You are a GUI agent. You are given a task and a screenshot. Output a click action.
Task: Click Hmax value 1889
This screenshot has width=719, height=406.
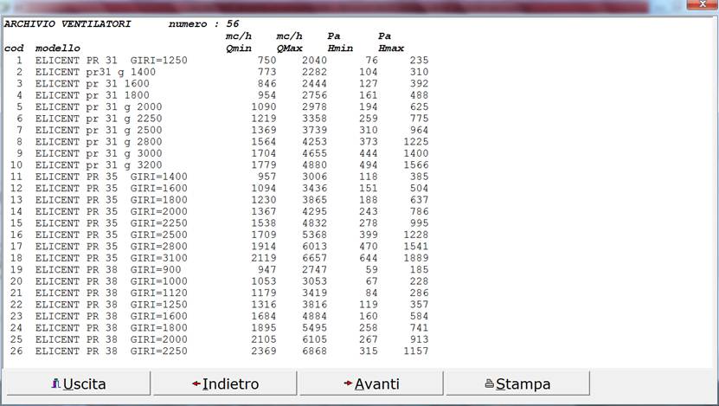coord(416,258)
